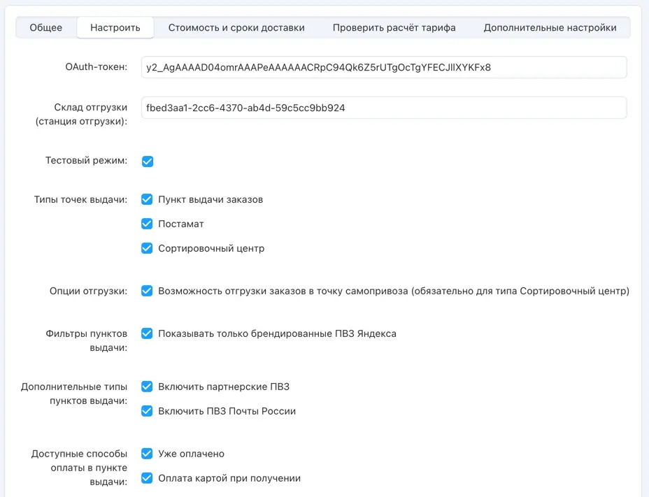Switch to Стоимость и сроки доставки tab
This screenshot has width=649, height=497.
coord(236,28)
